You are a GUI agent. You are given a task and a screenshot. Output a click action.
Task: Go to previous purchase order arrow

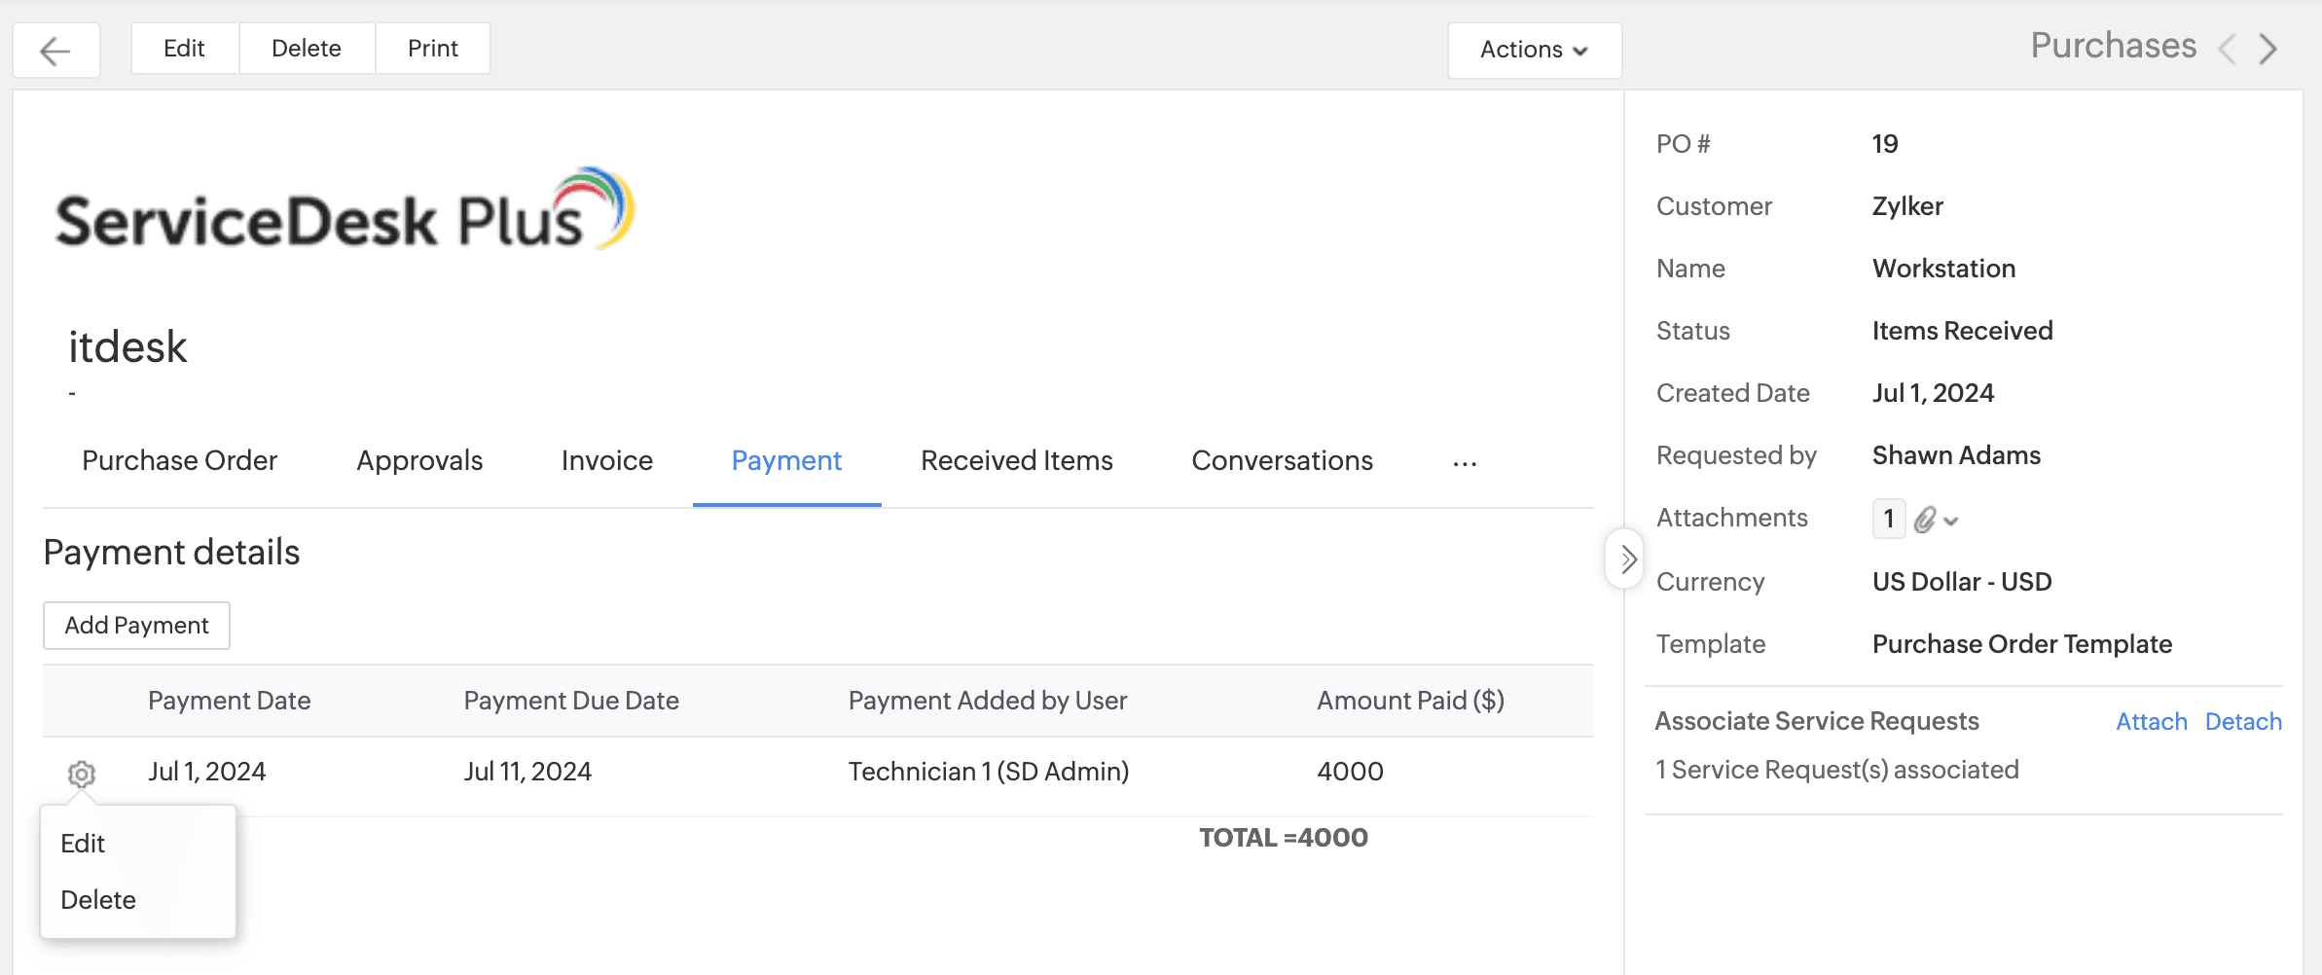click(x=2227, y=49)
